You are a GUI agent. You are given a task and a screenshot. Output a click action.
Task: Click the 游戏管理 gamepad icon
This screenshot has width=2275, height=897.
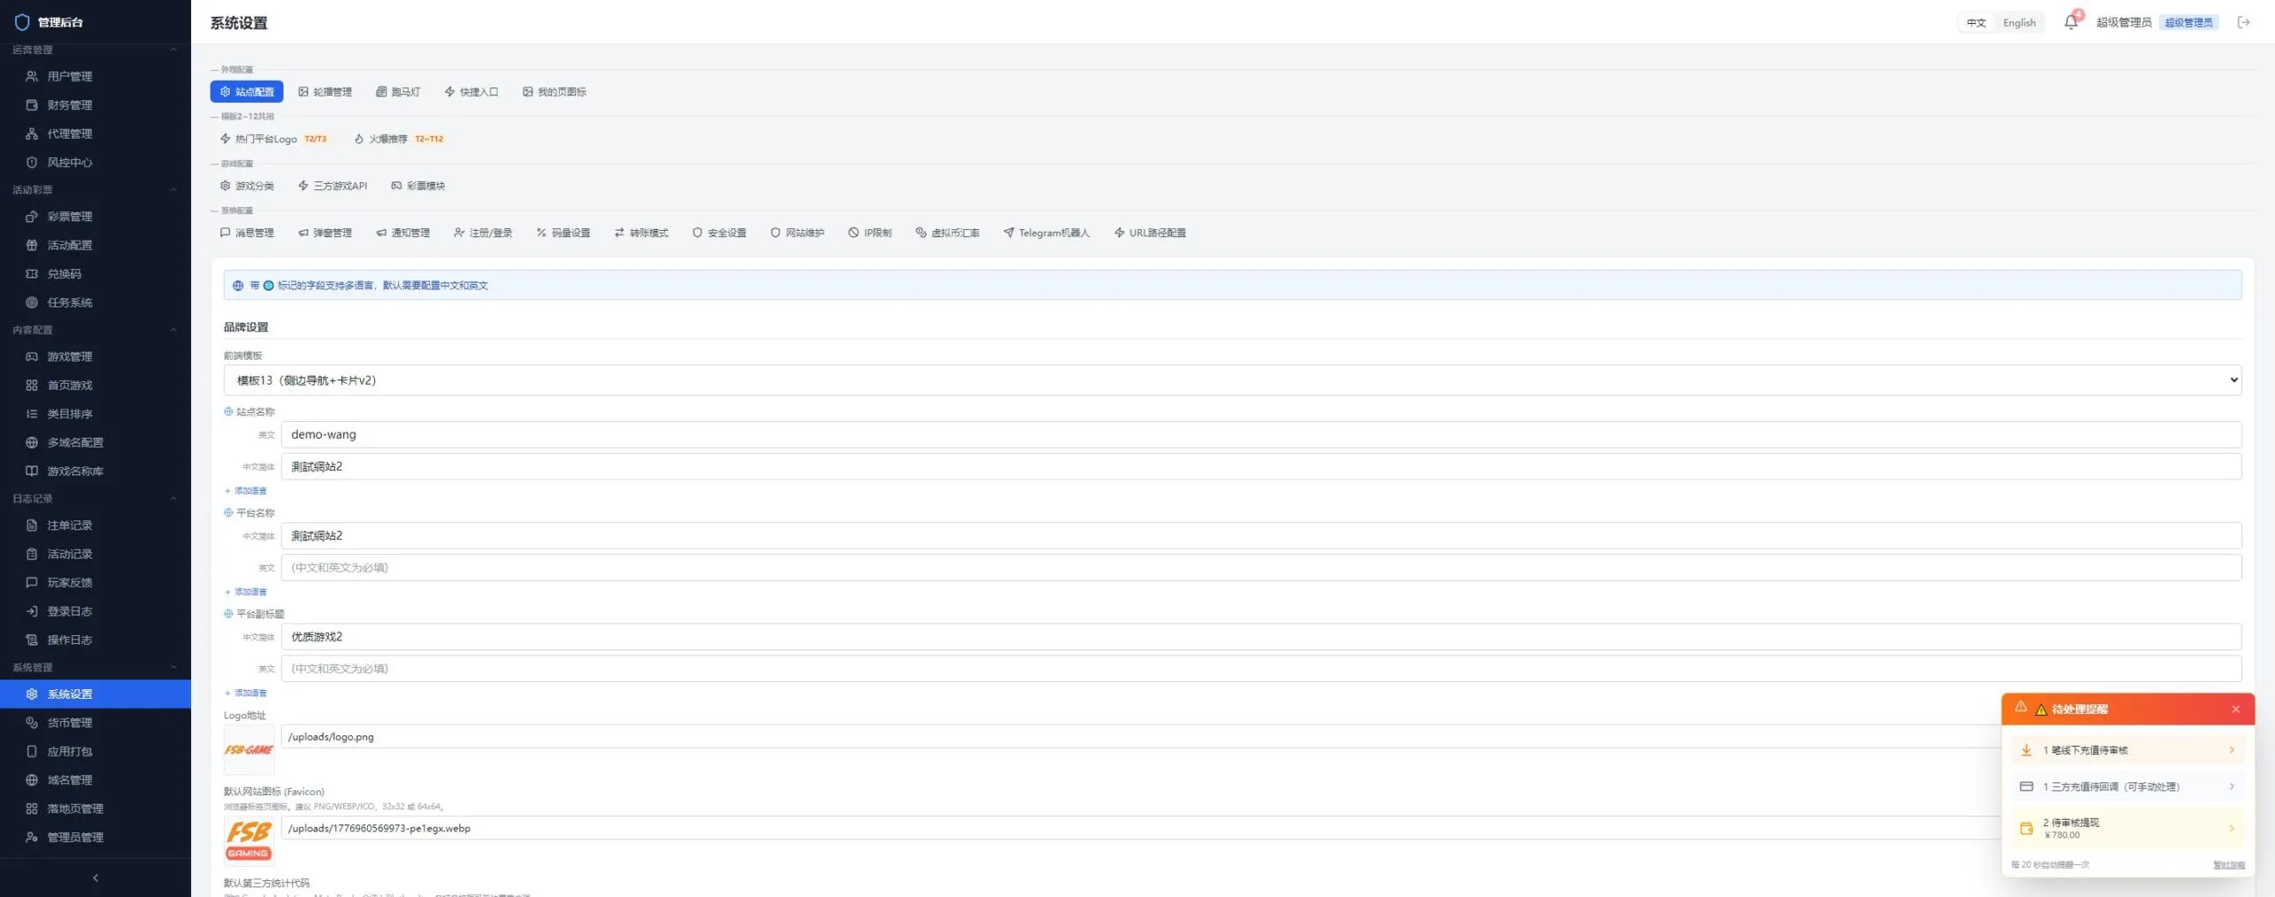(31, 356)
